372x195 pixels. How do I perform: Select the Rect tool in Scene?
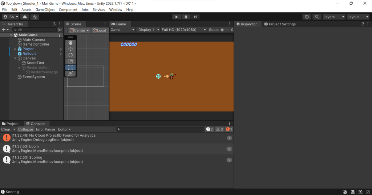(70, 67)
